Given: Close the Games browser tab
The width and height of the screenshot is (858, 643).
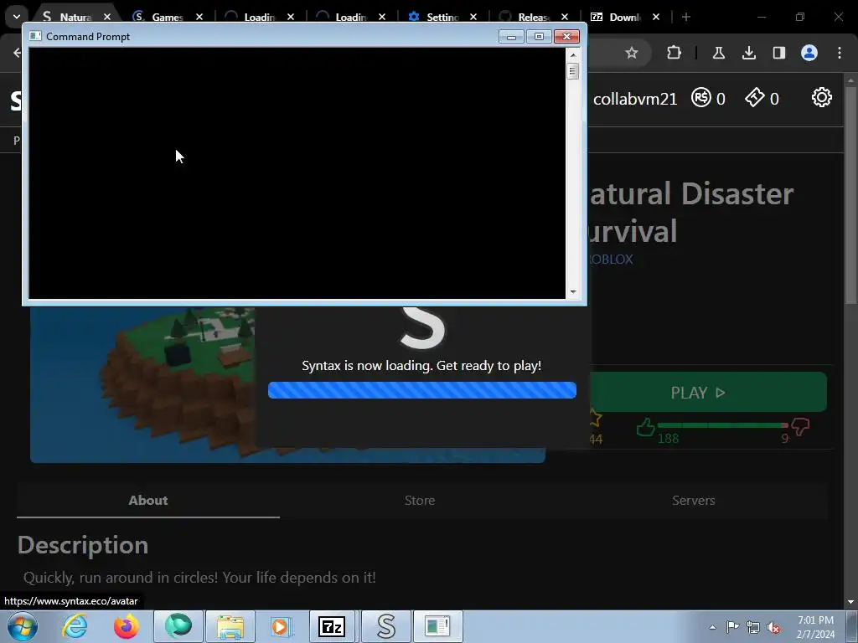Looking at the screenshot, I should (x=199, y=17).
